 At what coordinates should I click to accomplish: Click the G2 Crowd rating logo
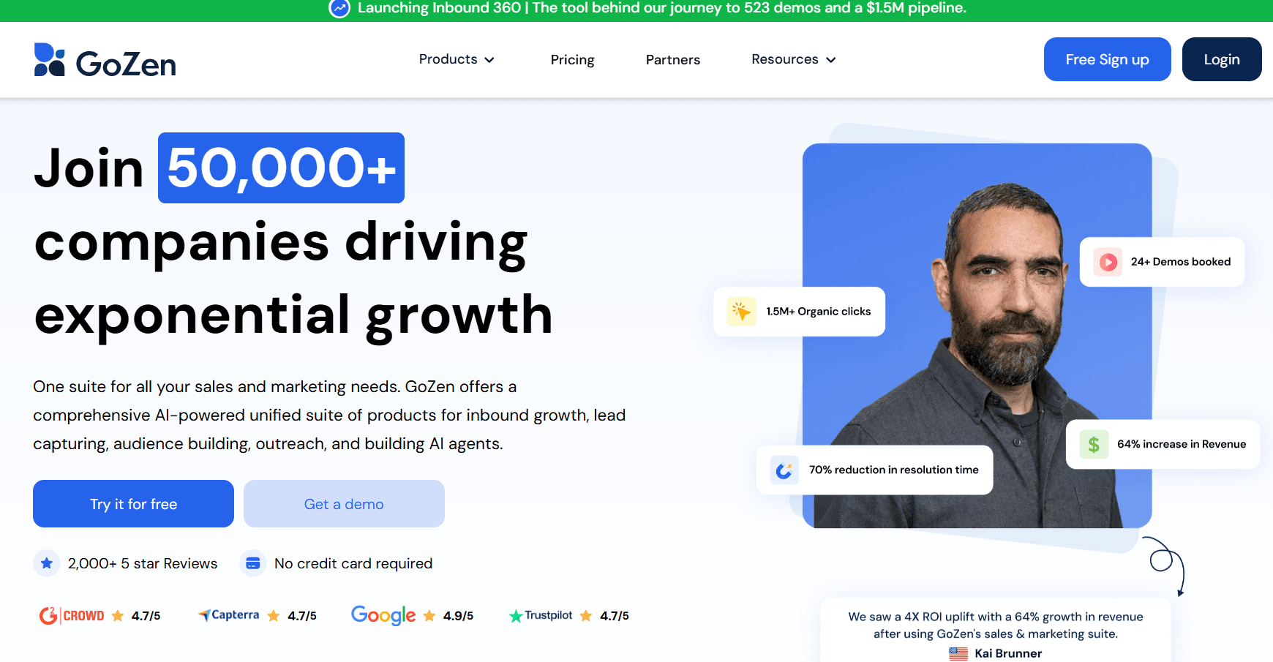point(72,616)
